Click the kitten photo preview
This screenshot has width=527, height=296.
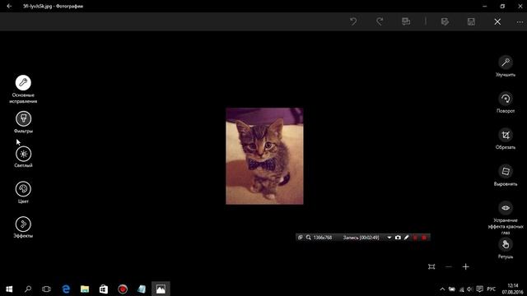[x=264, y=156]
